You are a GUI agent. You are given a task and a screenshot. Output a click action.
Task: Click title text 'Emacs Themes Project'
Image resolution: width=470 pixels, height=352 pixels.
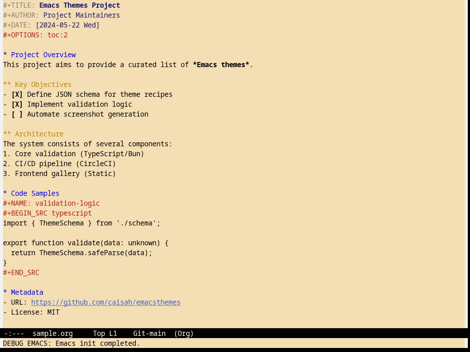click(x=80, y=5)
